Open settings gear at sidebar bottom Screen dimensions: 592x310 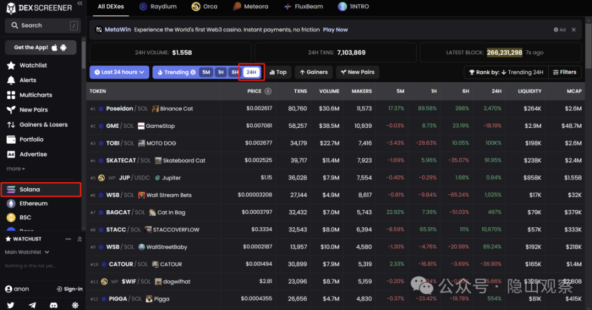[75, 305]
